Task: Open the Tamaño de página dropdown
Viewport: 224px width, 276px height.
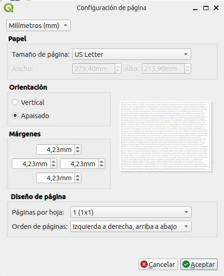Action: [x=132, y=54]
